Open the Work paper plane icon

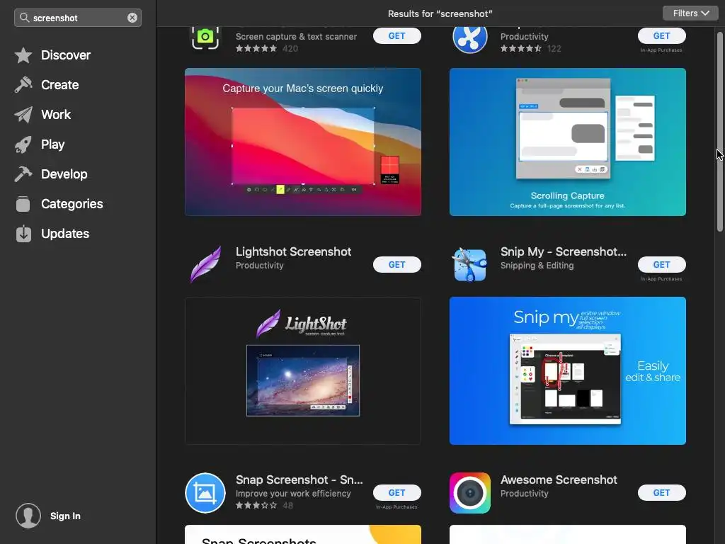point(23,115)
